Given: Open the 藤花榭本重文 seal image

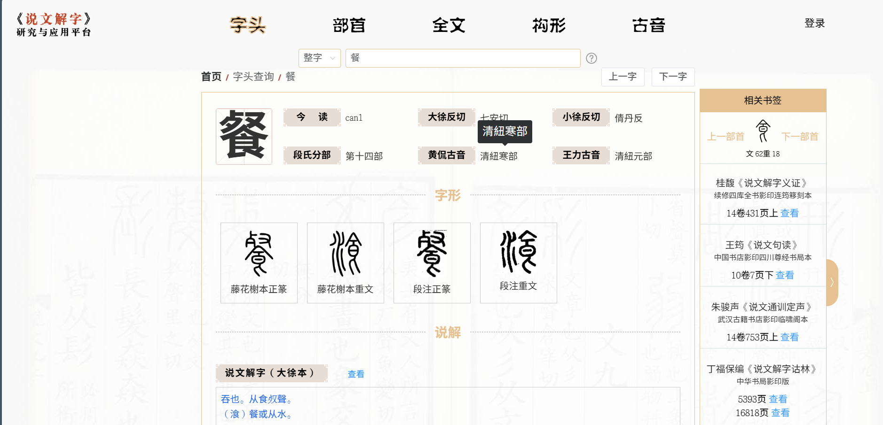Looking at the screenshot, I should [x=345, y=254].
